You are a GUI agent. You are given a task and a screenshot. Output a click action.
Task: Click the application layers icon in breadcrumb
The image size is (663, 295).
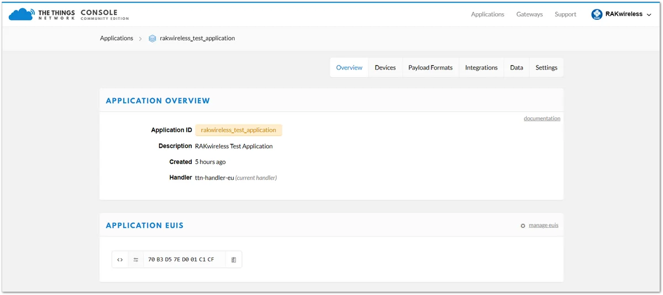click(x=152, y=39)
